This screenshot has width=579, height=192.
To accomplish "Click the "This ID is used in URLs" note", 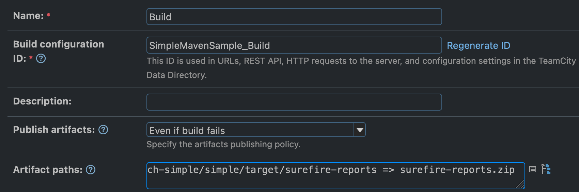I will 361,61.
